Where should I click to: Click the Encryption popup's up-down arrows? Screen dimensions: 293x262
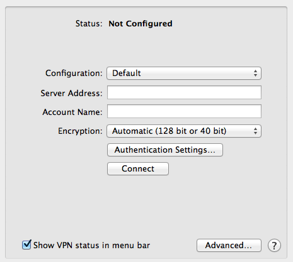pos(255,131)
